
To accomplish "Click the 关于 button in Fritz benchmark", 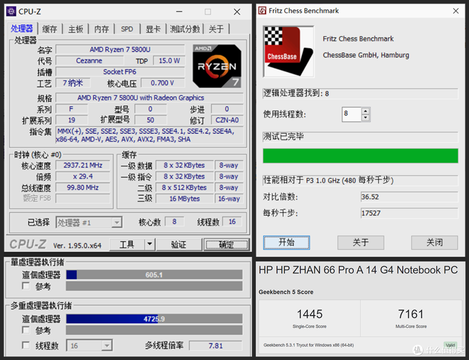I will [x=361, y=242].
